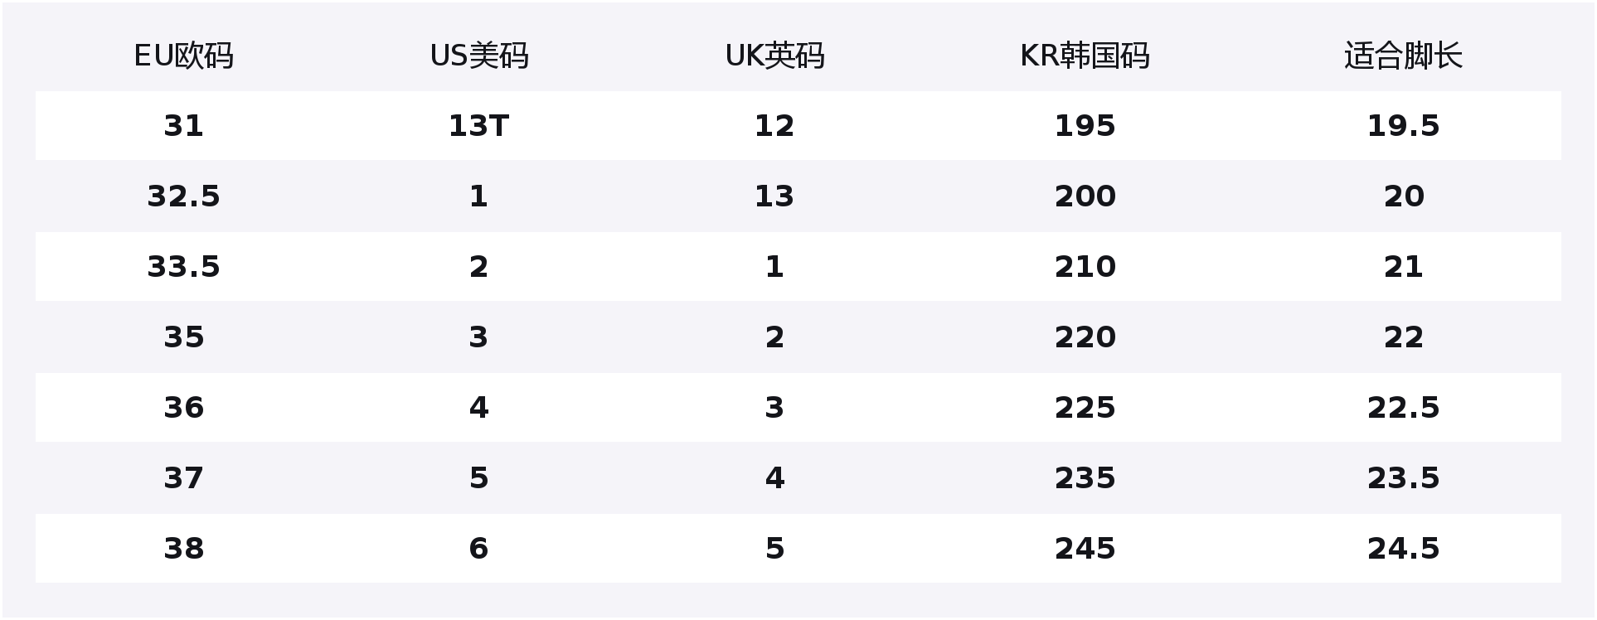This screenshot has width=1597, height=620.
Task: Click EU size 32.5 cell
Action: click(x=183, y=196)
